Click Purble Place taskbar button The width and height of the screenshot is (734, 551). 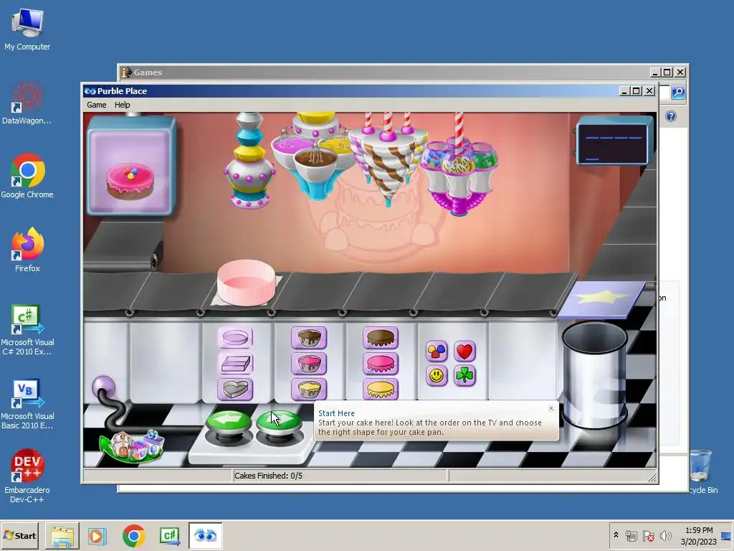coord(205,536)
